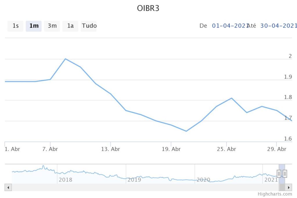Click the OIBR3 chart title
This screenshot has width=297, height=198.
[148, 8]
